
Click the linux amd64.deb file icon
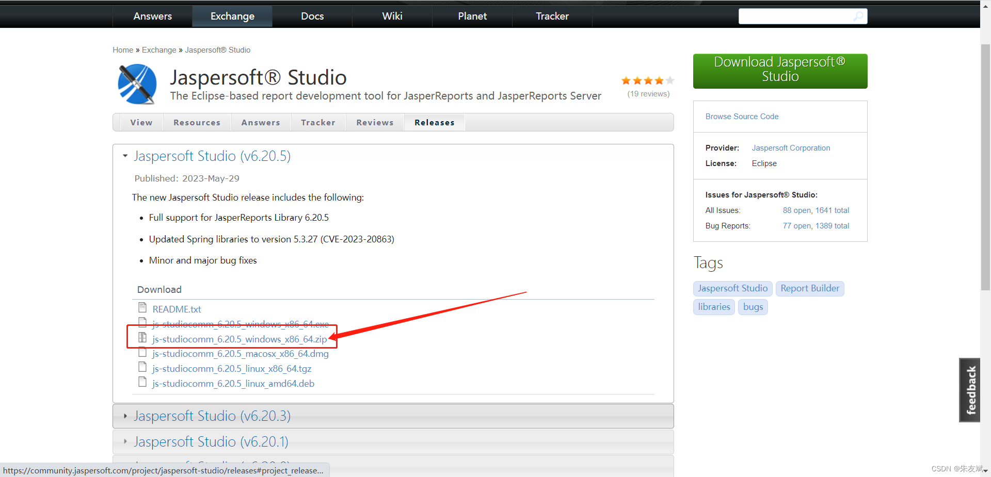(x=142, y=382)
